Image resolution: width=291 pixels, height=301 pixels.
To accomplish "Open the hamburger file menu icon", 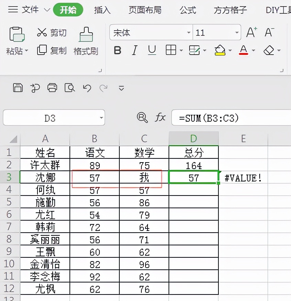I will pyautogui.click(x=13, y=9).
